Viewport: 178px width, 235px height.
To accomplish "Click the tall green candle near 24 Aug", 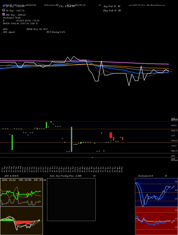I will [x=12, y=142].
